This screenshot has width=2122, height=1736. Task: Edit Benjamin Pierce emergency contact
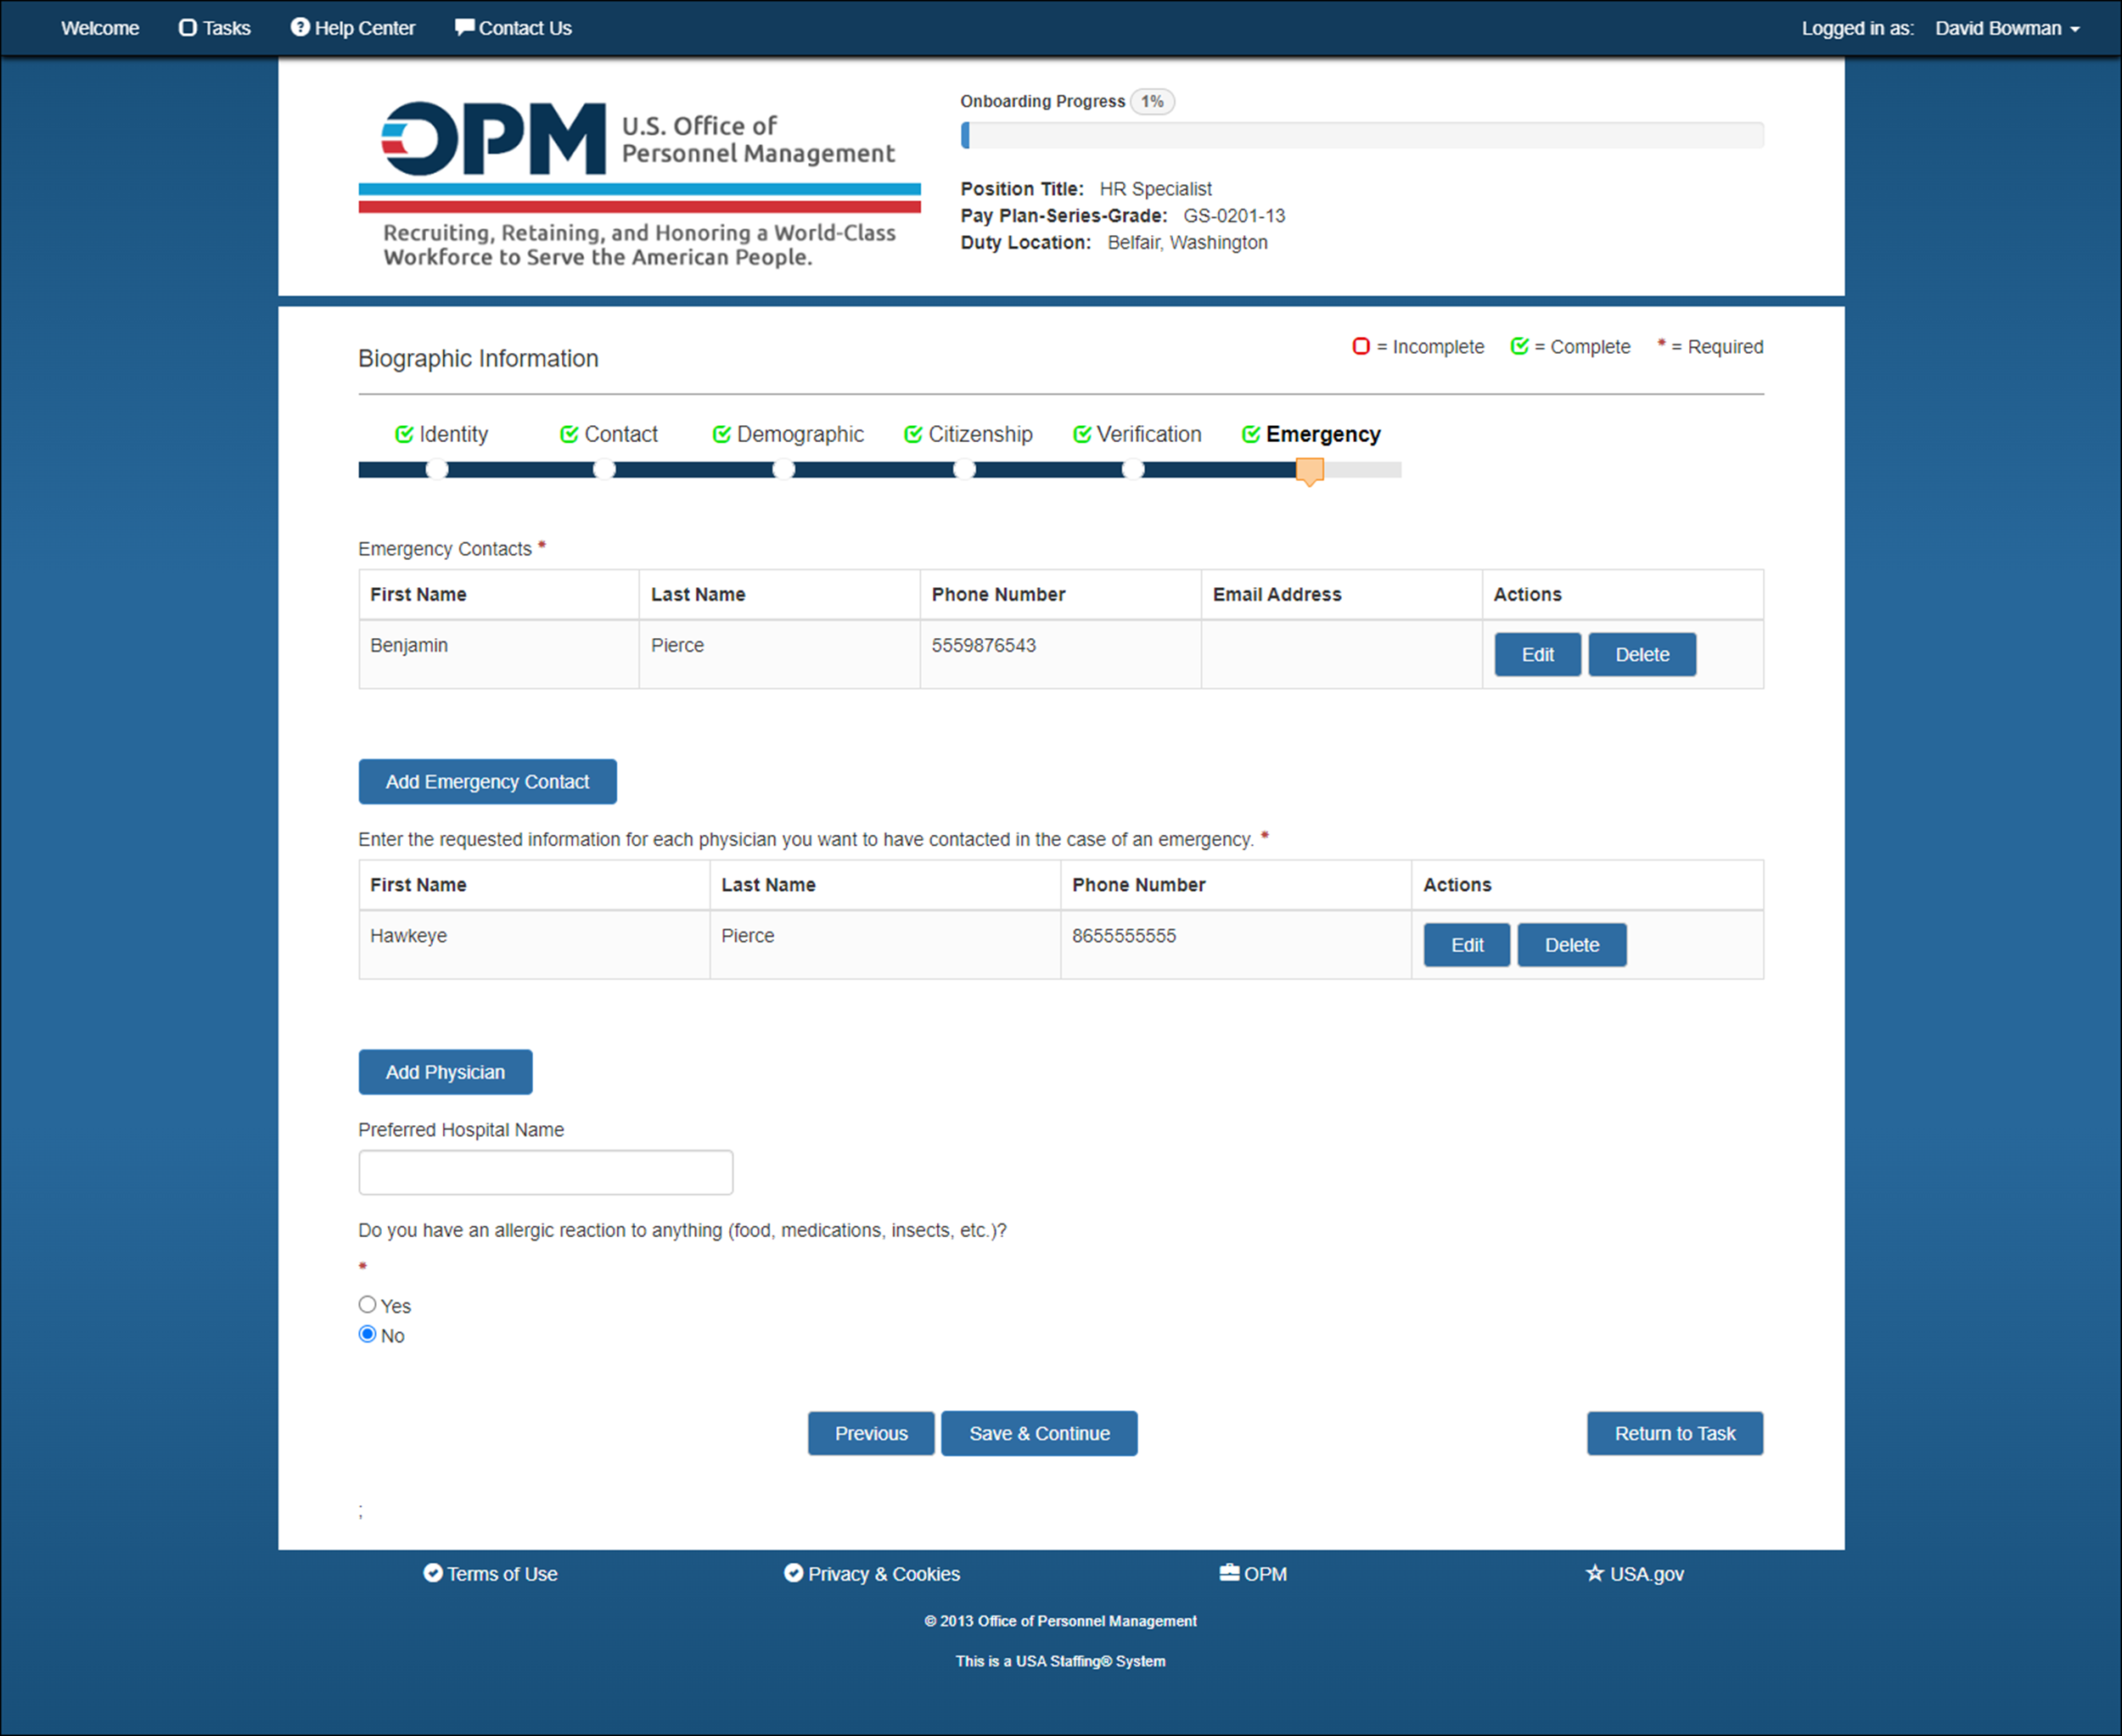(x=1538, y=655)
